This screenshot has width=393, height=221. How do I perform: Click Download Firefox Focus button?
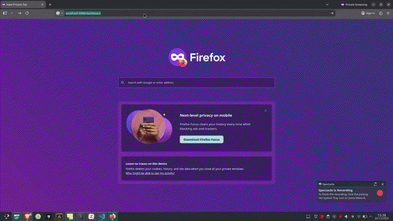click(x=201, y=139)
